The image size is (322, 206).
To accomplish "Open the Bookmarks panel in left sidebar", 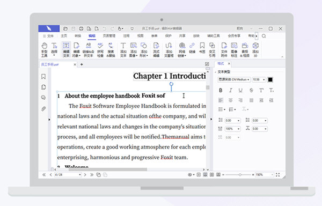I will point(43,77).
